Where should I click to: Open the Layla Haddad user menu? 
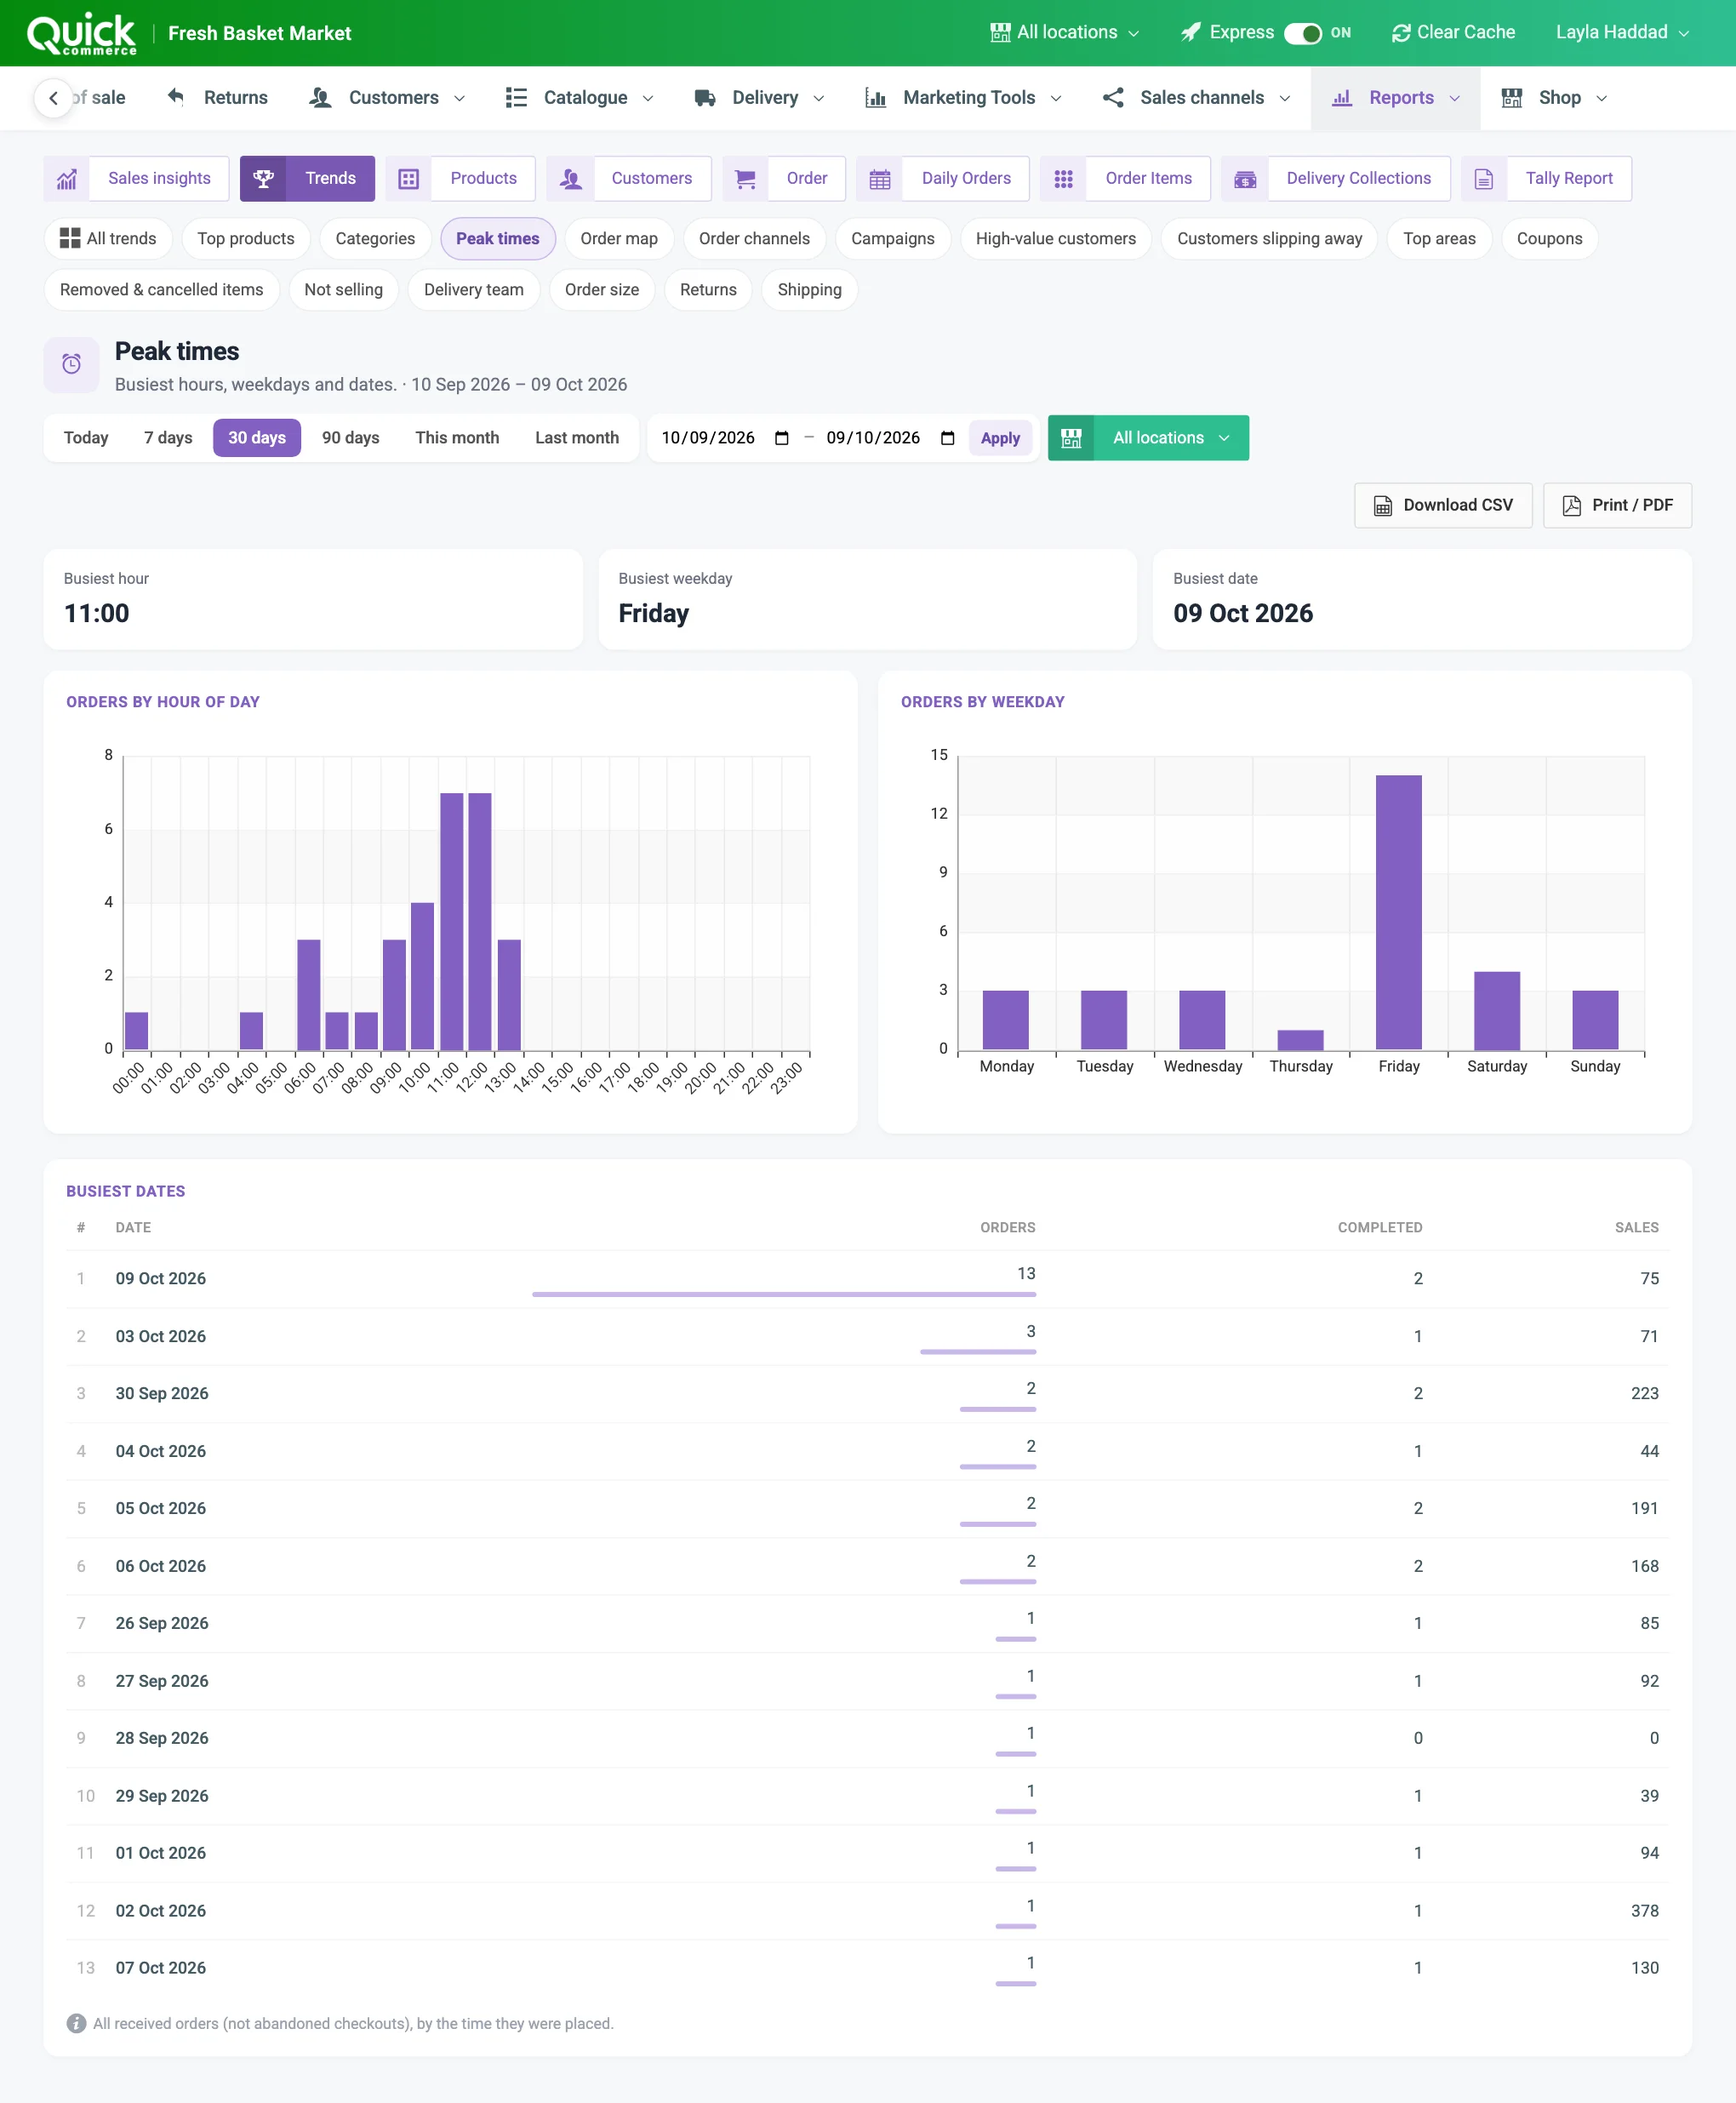pyautogui.click(x=1622, y=33)
